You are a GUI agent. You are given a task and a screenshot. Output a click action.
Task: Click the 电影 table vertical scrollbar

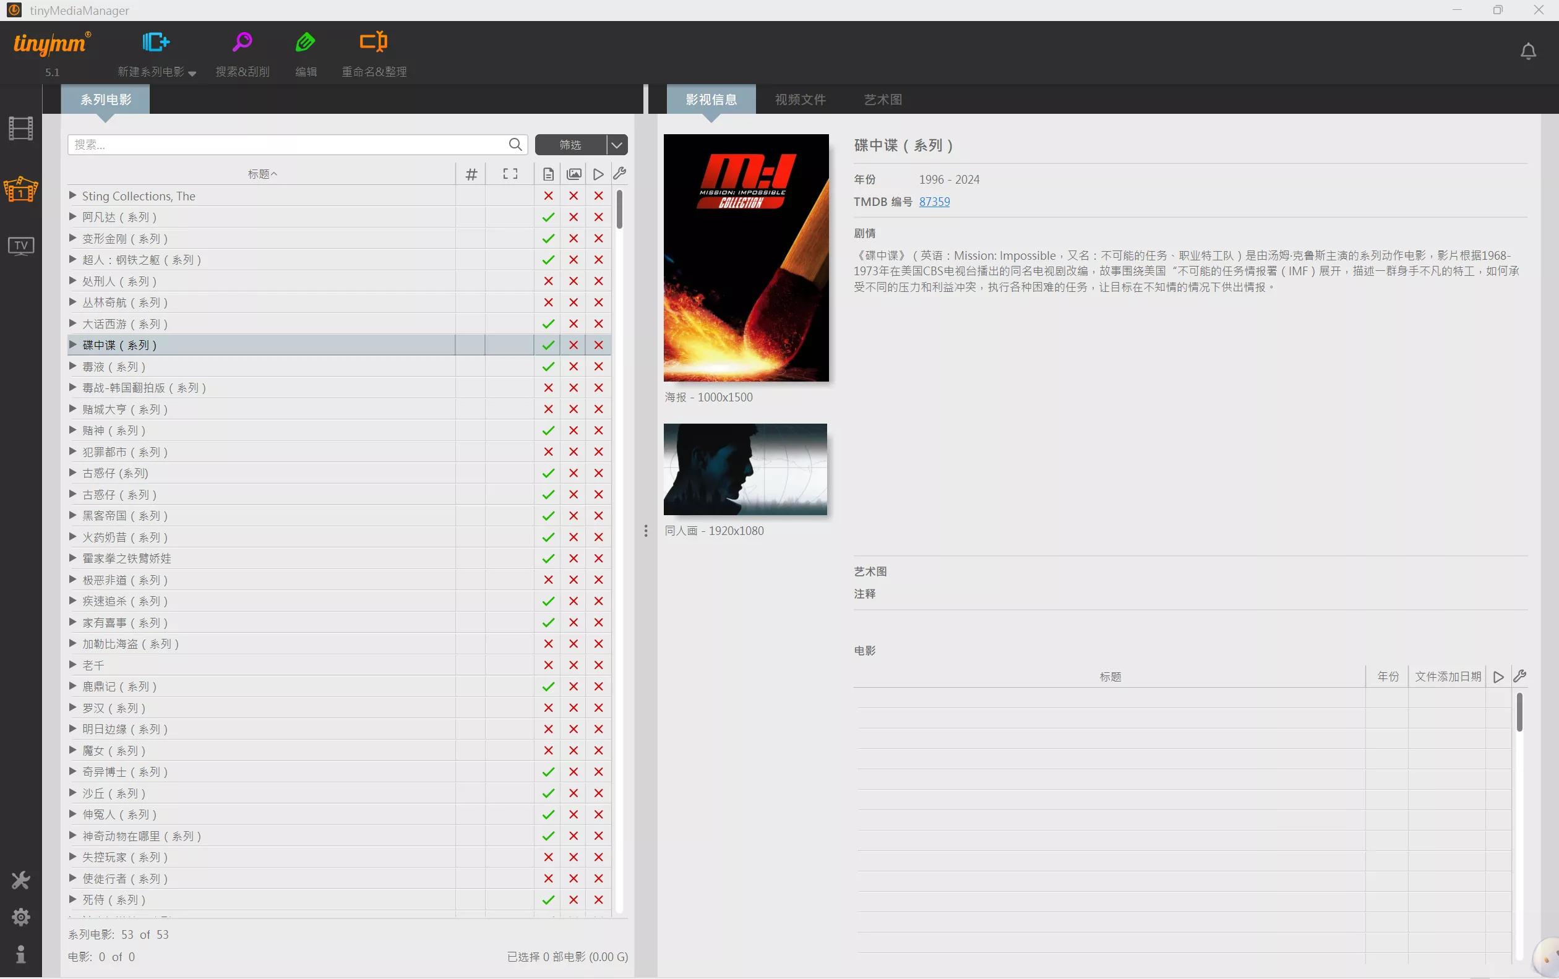pyautogui.click(x=1519, y=712)
